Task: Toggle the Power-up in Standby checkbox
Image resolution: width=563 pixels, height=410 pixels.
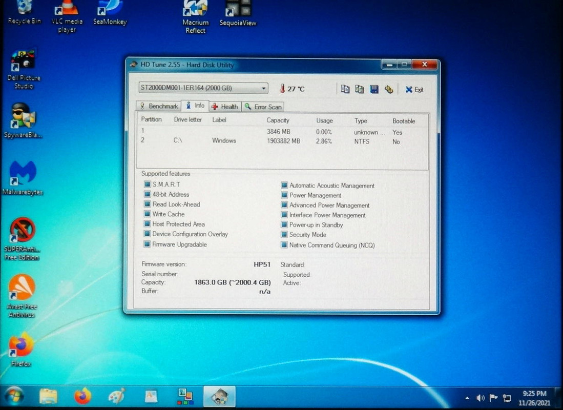Action: [x=284, y=224]
